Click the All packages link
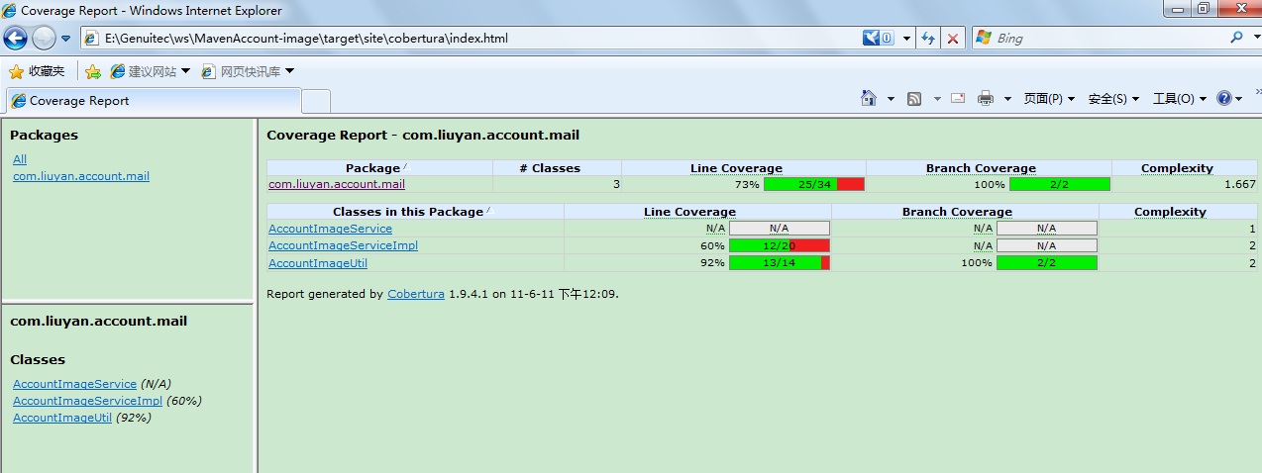This screenshot has height=473, width=1262. [20, 159]
